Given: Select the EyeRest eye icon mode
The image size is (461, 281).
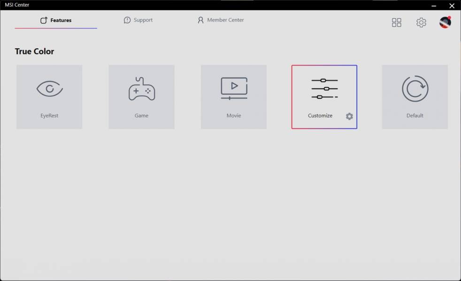Looking at the screenshot, I should coord(49,89).
